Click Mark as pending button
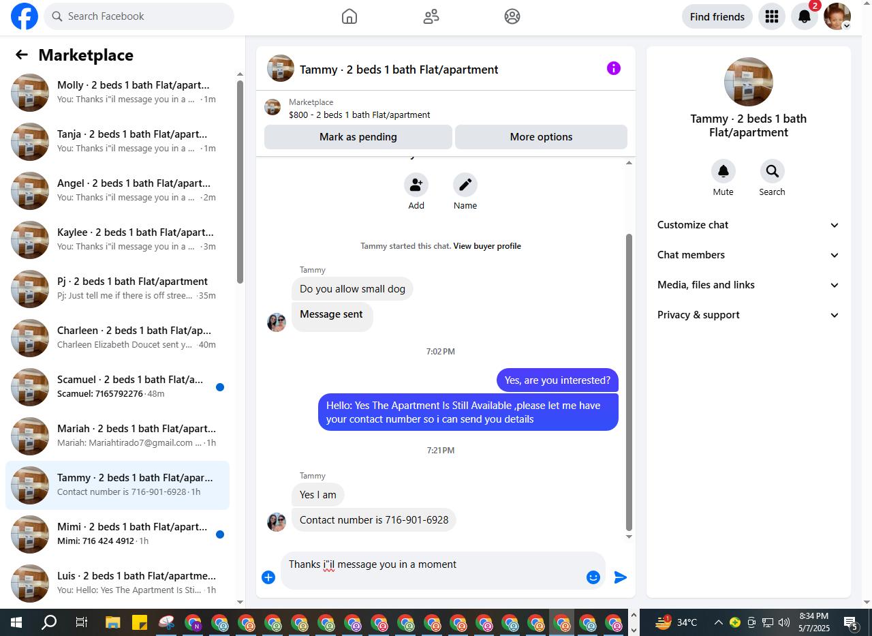The image size is (872, 636). (x=358, y=137)
